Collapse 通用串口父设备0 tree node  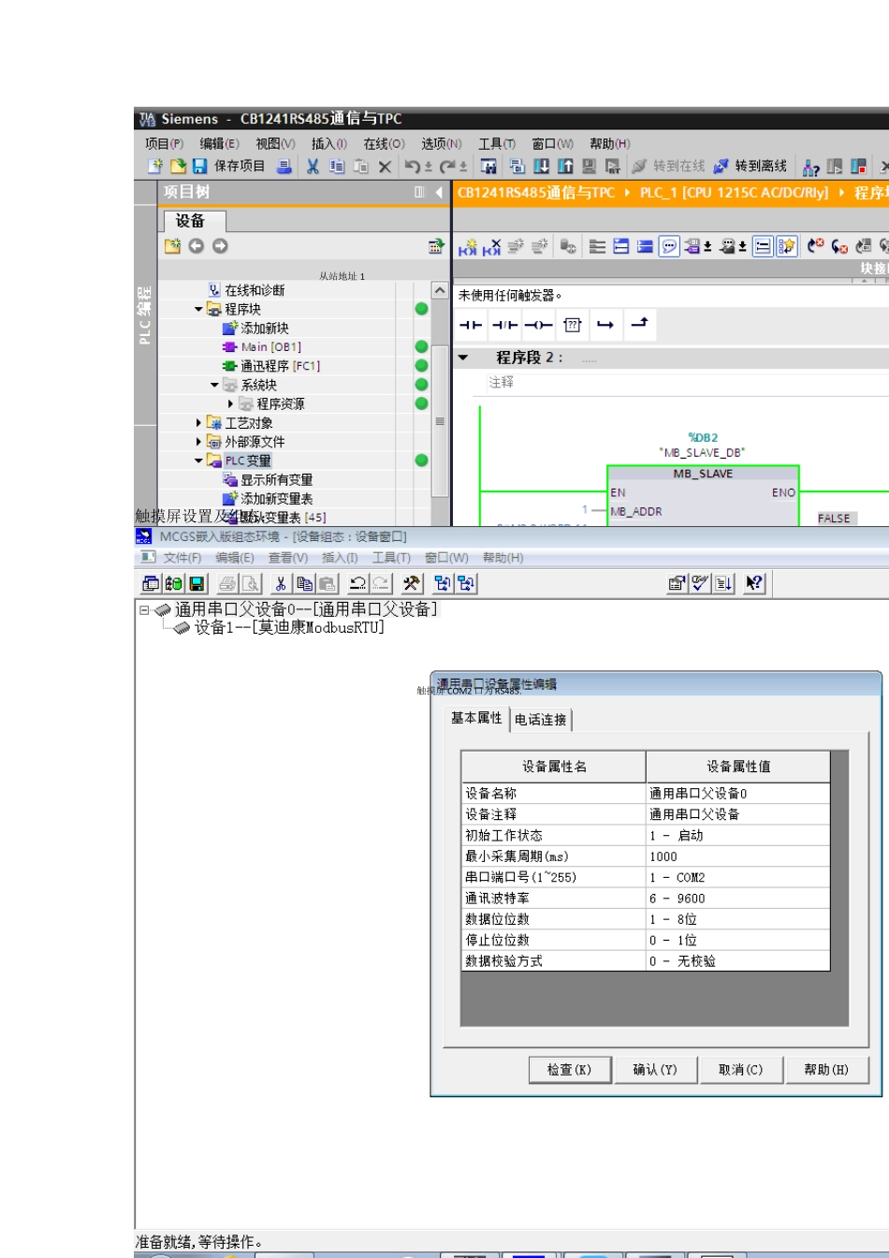(144, 609)
